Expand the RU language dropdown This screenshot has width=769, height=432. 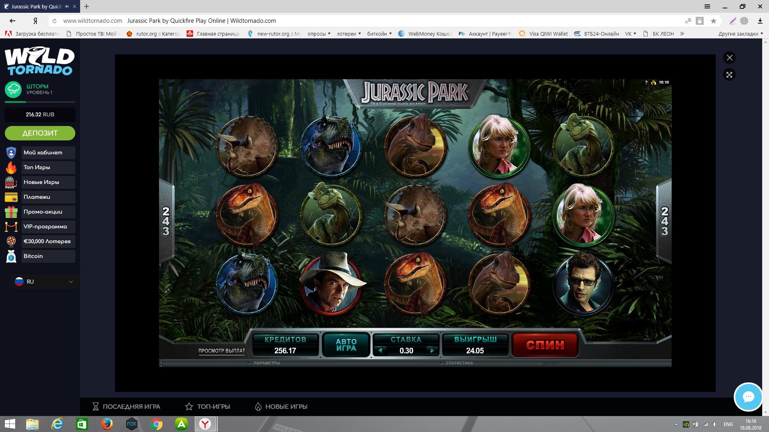coord(43,282)
